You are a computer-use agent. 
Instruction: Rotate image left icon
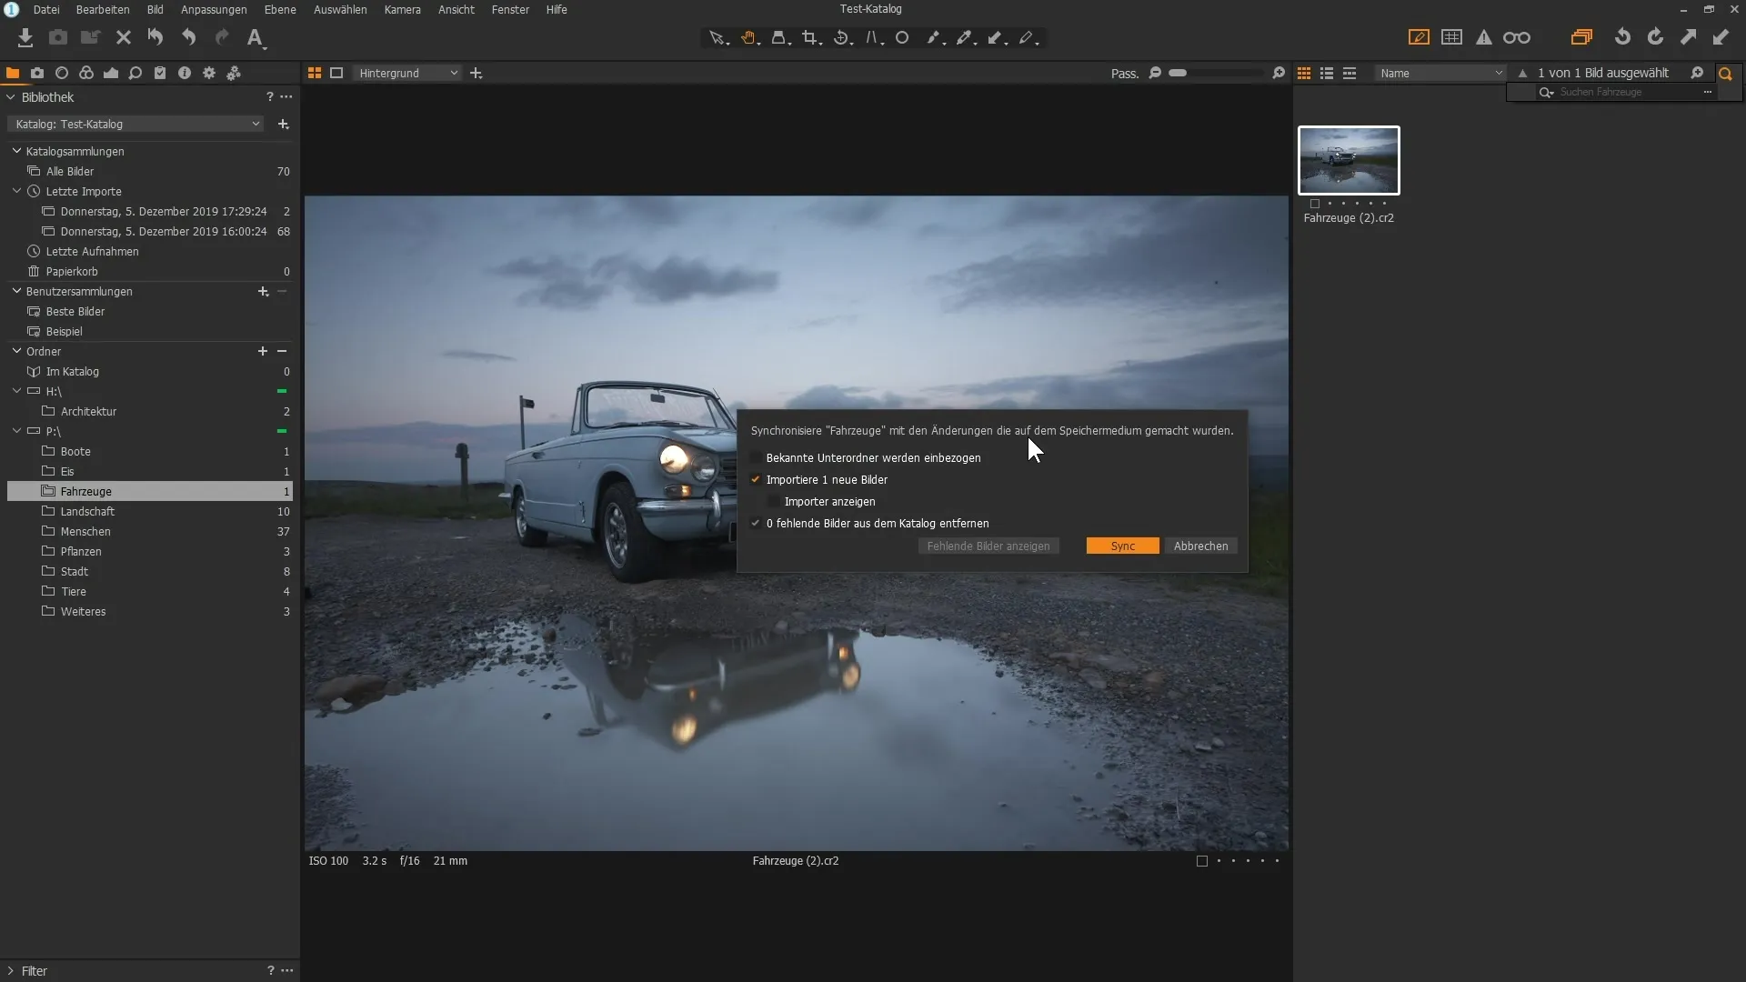coord(1622,37)
